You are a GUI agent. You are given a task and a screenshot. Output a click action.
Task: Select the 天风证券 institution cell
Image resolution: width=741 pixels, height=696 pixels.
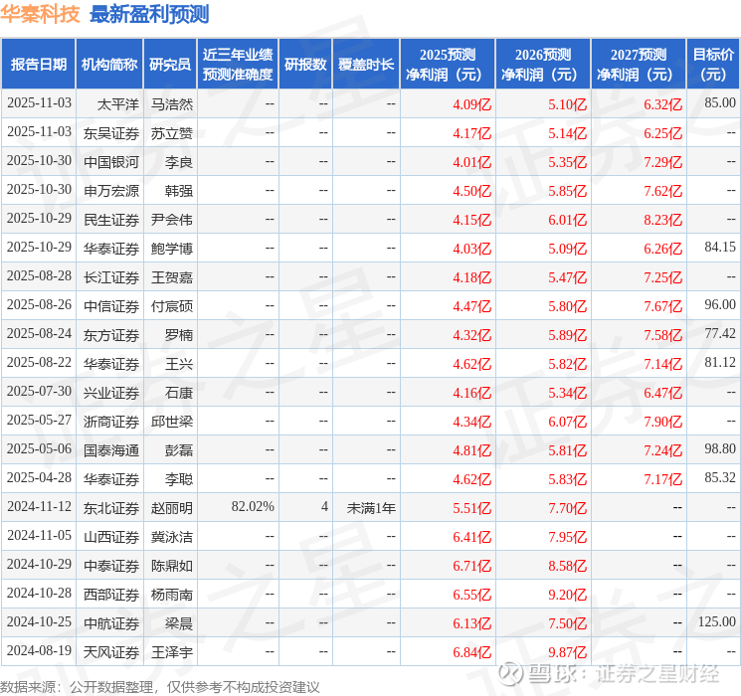[111, 652]
